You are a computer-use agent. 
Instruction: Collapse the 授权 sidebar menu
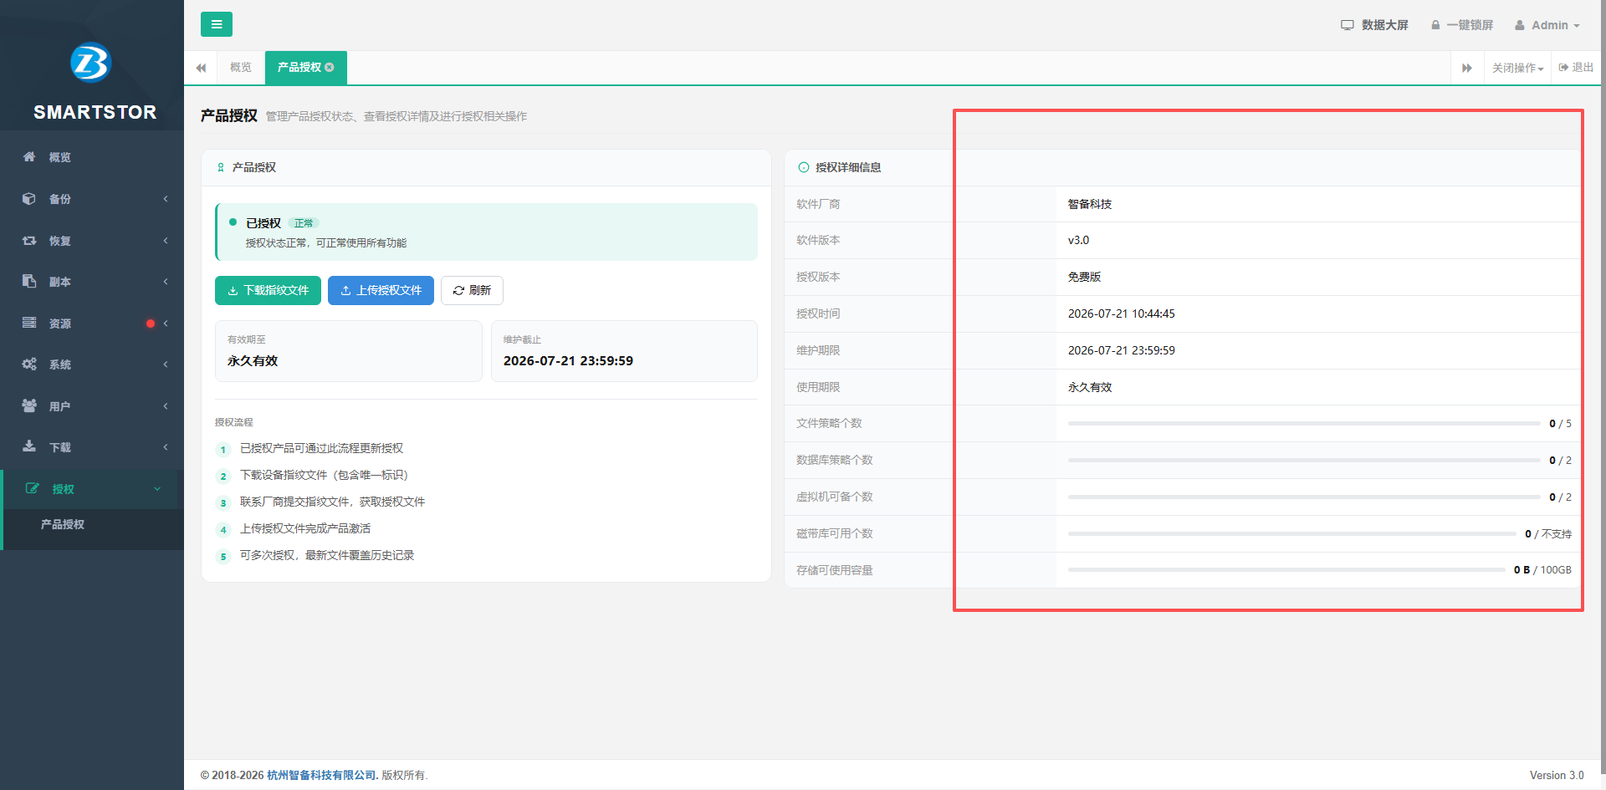157,489
